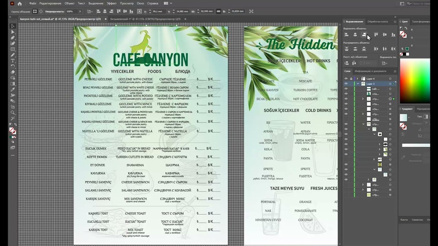Screen dimensions: 438x246
Task: Select linear gradient type in Gradient panel
Action: pos(426,116)
